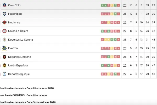Select the Unión La Calera name
This screenshot has width=157, height=105.
coord(18,31)
